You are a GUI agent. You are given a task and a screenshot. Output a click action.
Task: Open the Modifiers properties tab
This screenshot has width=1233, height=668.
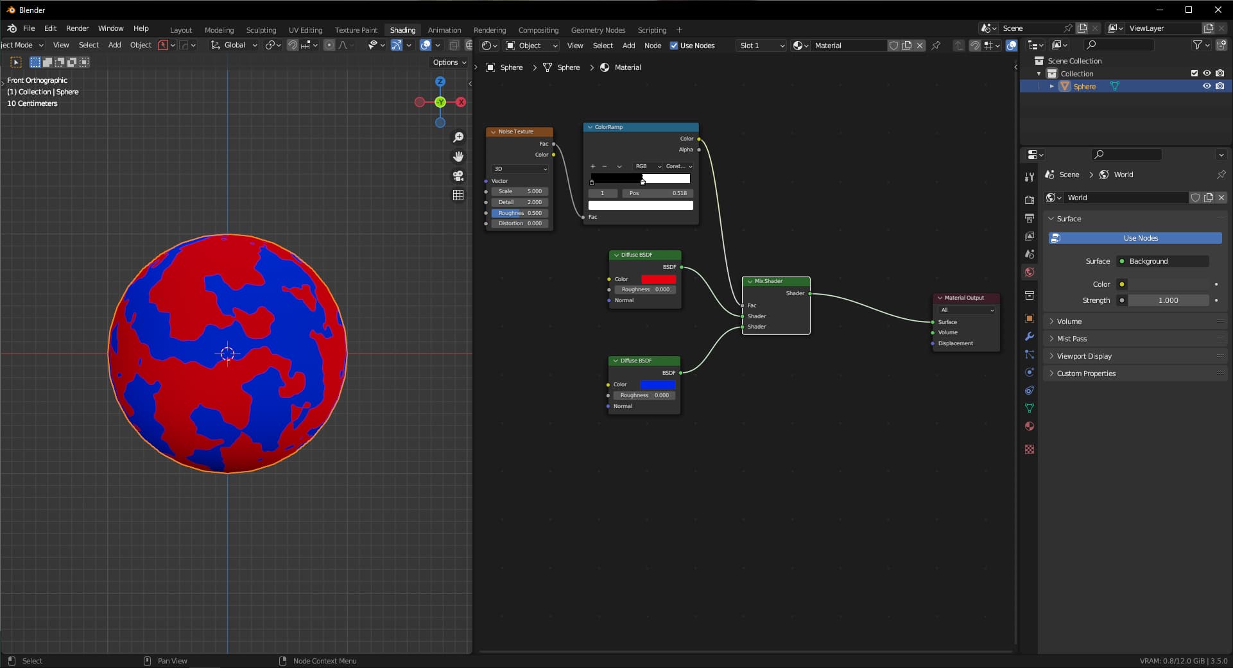[1030, 336]
